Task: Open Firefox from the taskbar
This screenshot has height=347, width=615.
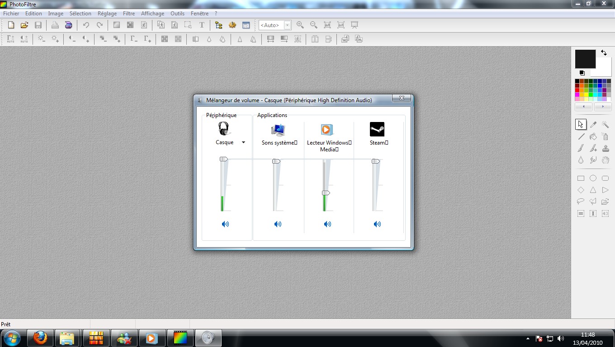Action: [x=41, y=338]
